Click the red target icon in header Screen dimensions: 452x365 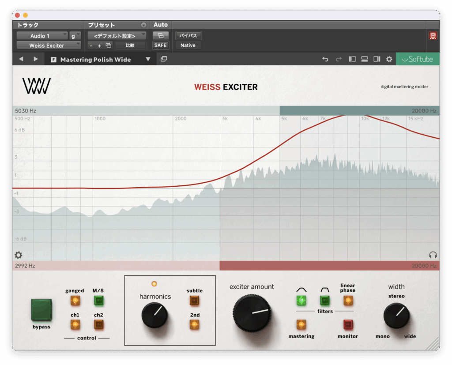click(433, 36)
